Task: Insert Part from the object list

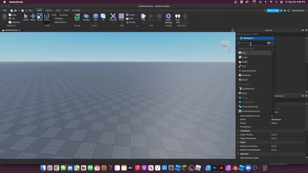Action: [x=255, y=53]
